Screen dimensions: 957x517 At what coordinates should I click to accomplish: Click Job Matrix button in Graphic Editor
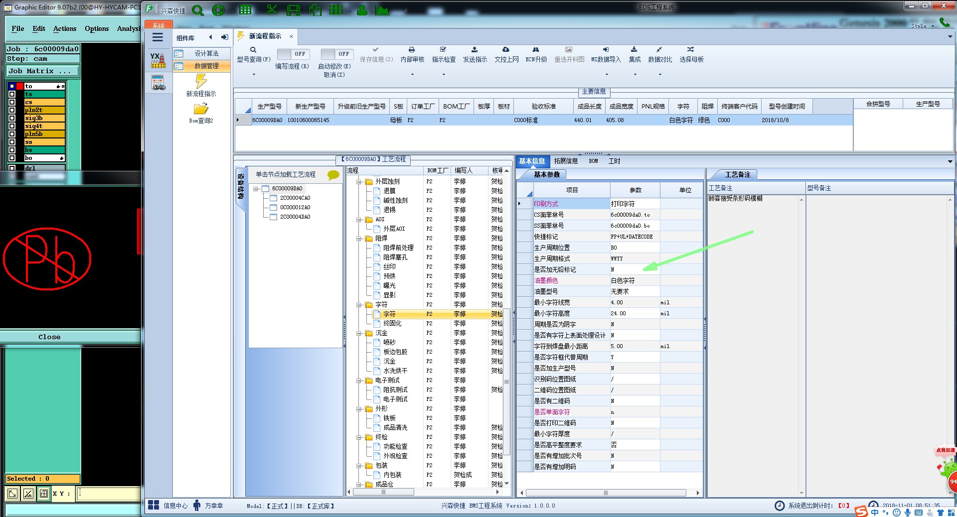pos(42,71)
